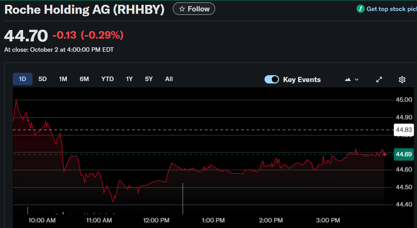Screen dimensions: 417x228
Task: Click the Roche Holding AG (RHHBY) title
Action: (x=84, y=10)
